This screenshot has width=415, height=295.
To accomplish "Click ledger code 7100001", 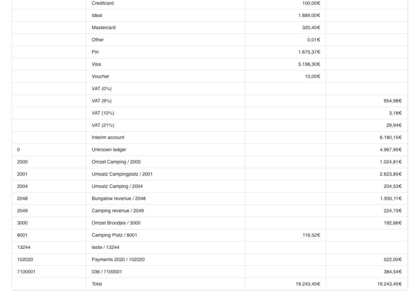I will pyautogui.click(x=26, y=272).
